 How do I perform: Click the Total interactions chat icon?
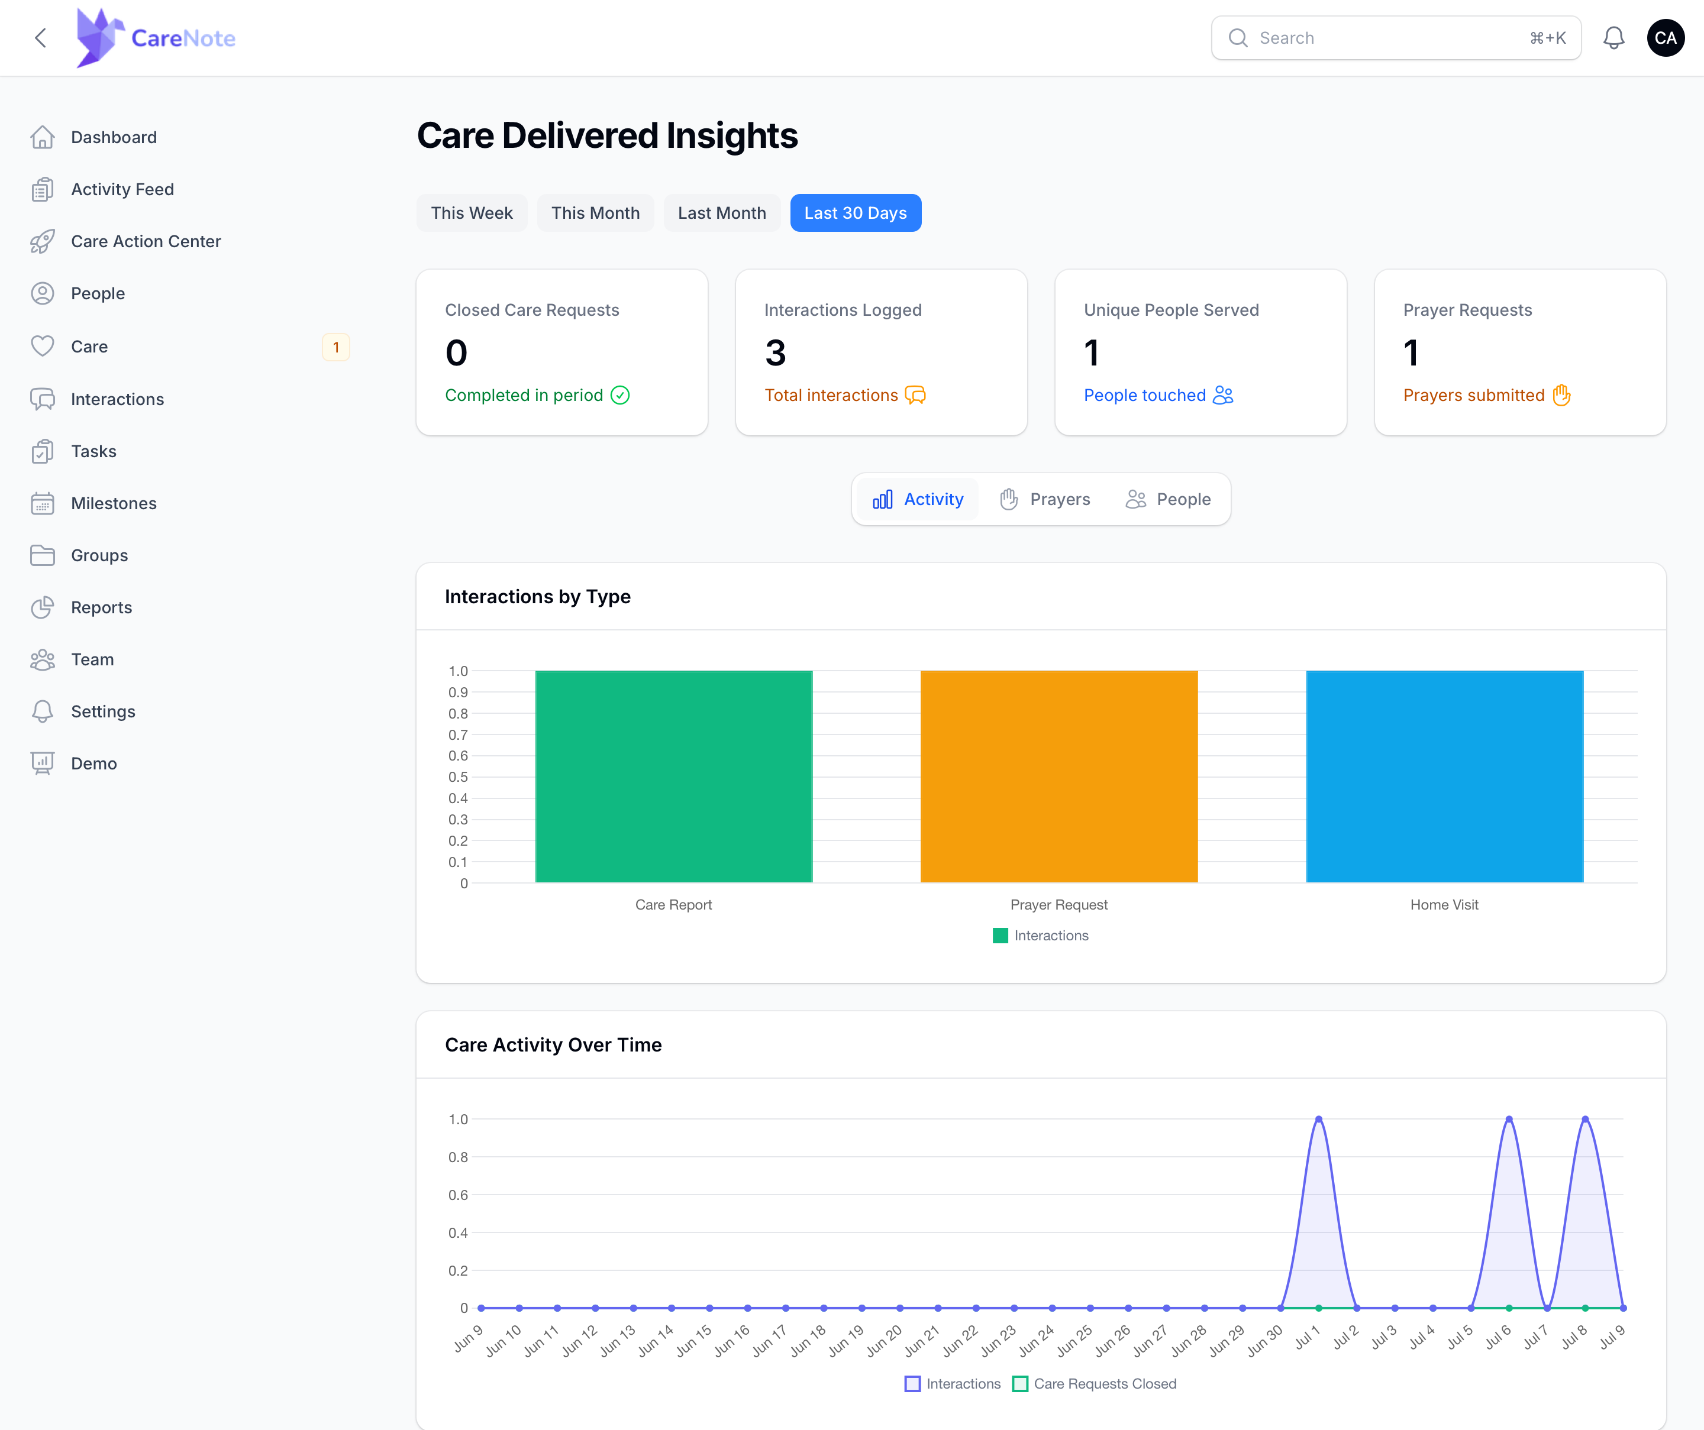pos(915,395)
